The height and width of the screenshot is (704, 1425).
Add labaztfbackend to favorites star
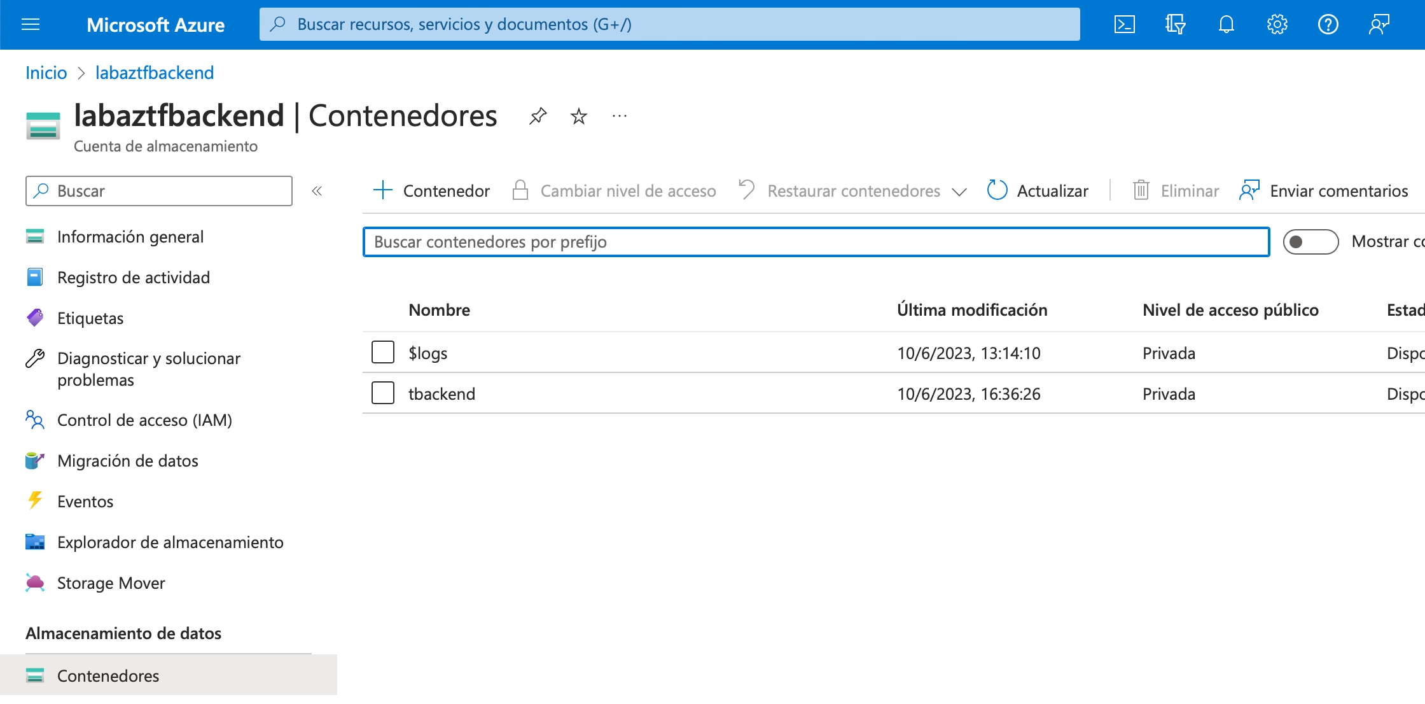point(578,116)
